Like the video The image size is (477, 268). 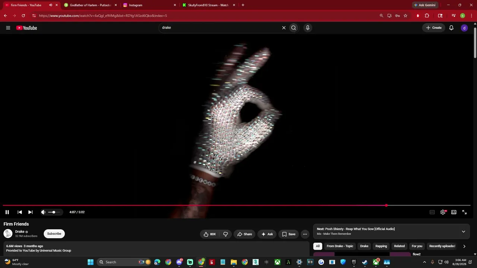pos(210,234)
